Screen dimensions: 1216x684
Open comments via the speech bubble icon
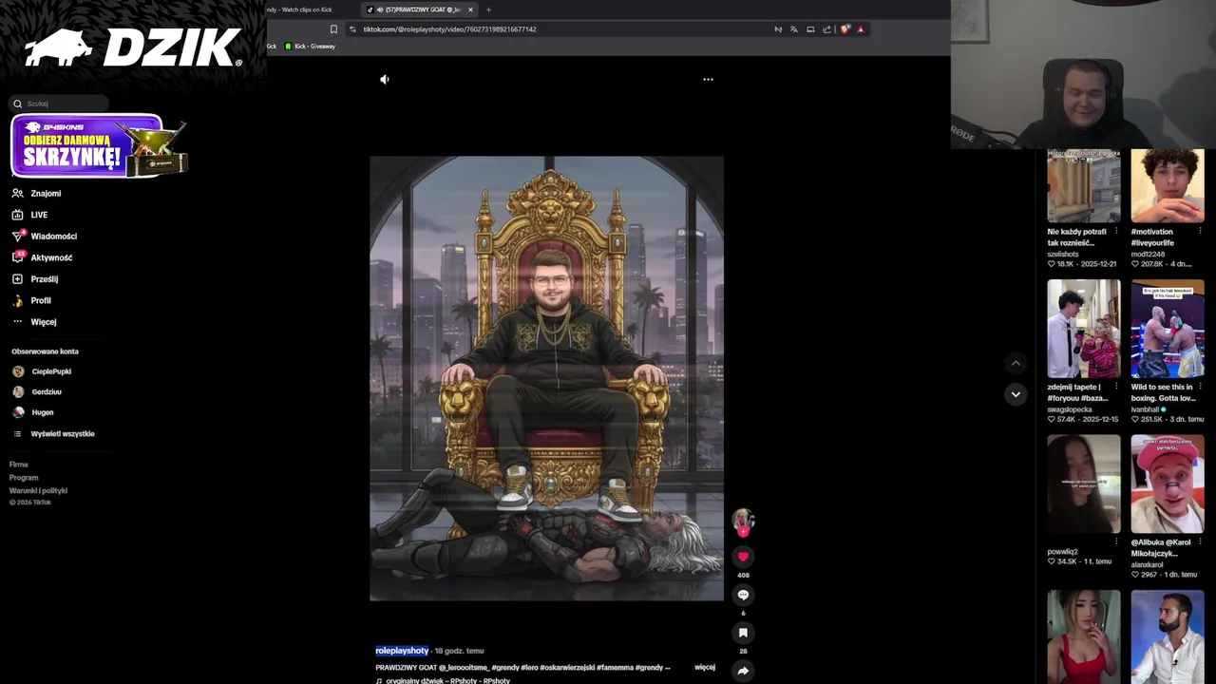(x=743, y=595)
